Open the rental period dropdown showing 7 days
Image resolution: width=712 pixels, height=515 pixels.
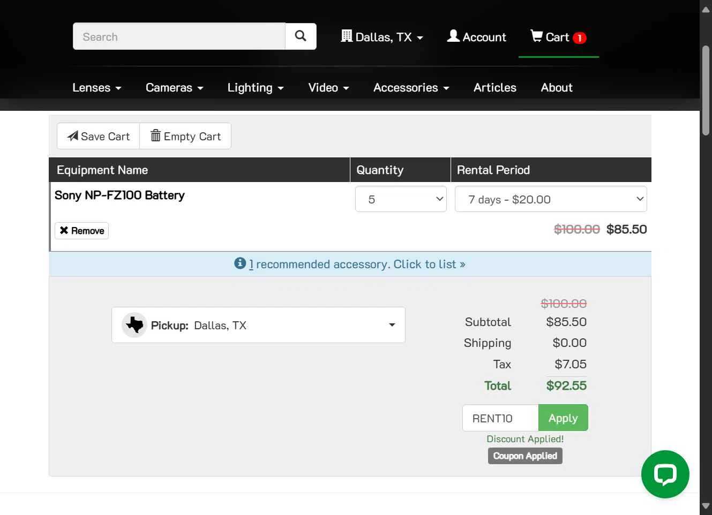pyautogui.click(x=551, y=199)
